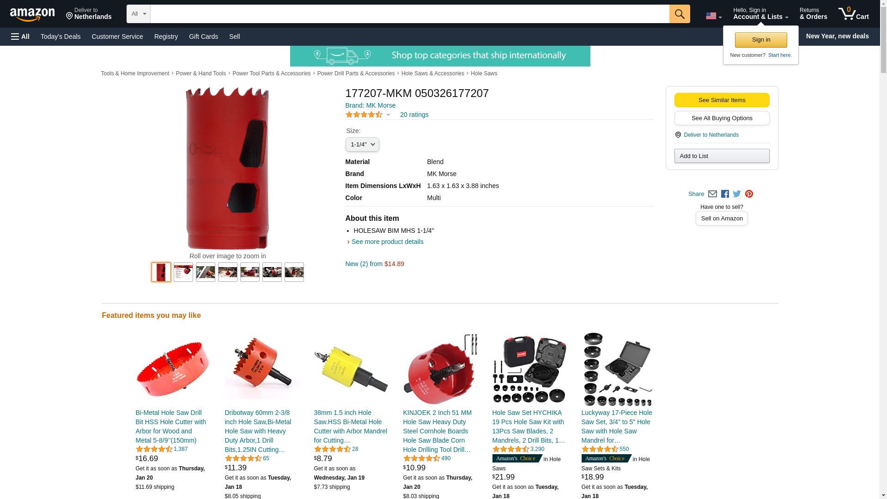
Task: Click the See Similar Items button
Action: tap(722, 100)
